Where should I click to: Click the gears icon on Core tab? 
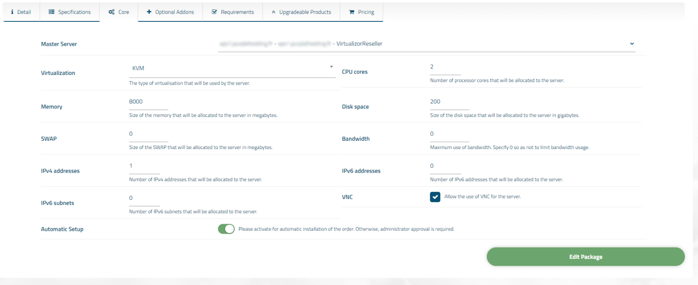(x=112, y=12)
